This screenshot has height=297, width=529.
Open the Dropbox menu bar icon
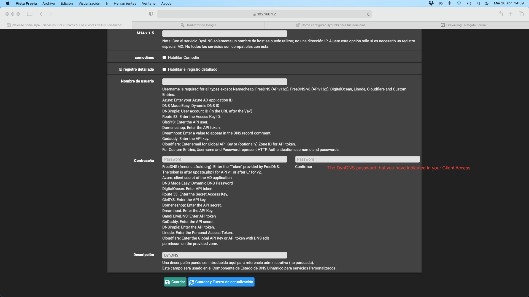[431, 3]
